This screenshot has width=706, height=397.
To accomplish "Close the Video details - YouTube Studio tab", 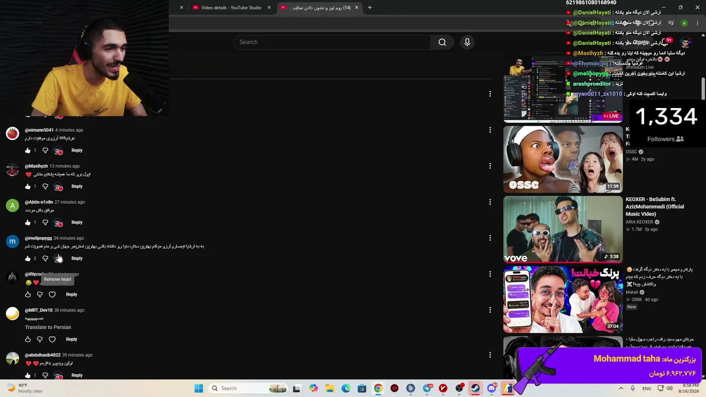I will point(269,8).
